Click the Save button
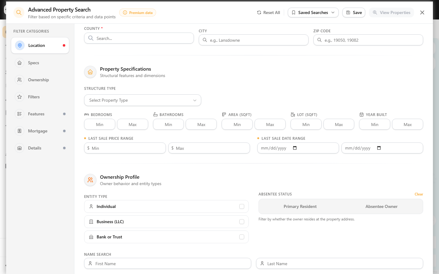This screenshot has height=274, width=439. tap(354, 12)
